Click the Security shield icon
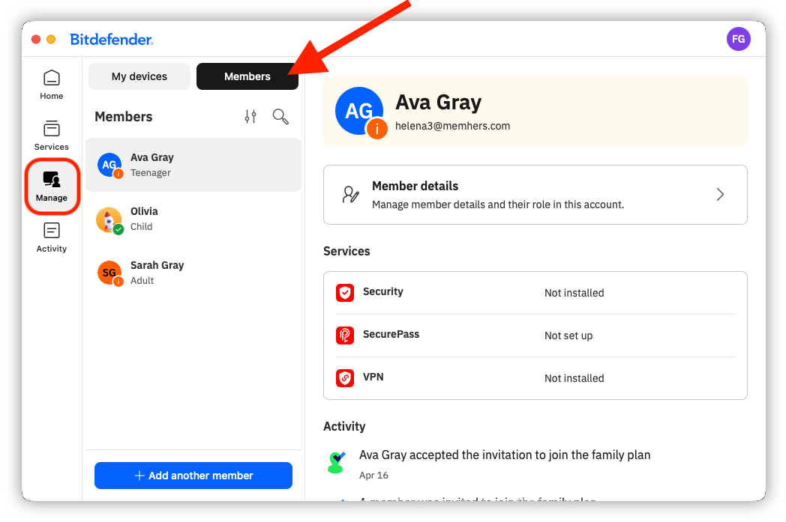Image resolution: width=786 pixels, height=522 pixels. click(345, 293)
